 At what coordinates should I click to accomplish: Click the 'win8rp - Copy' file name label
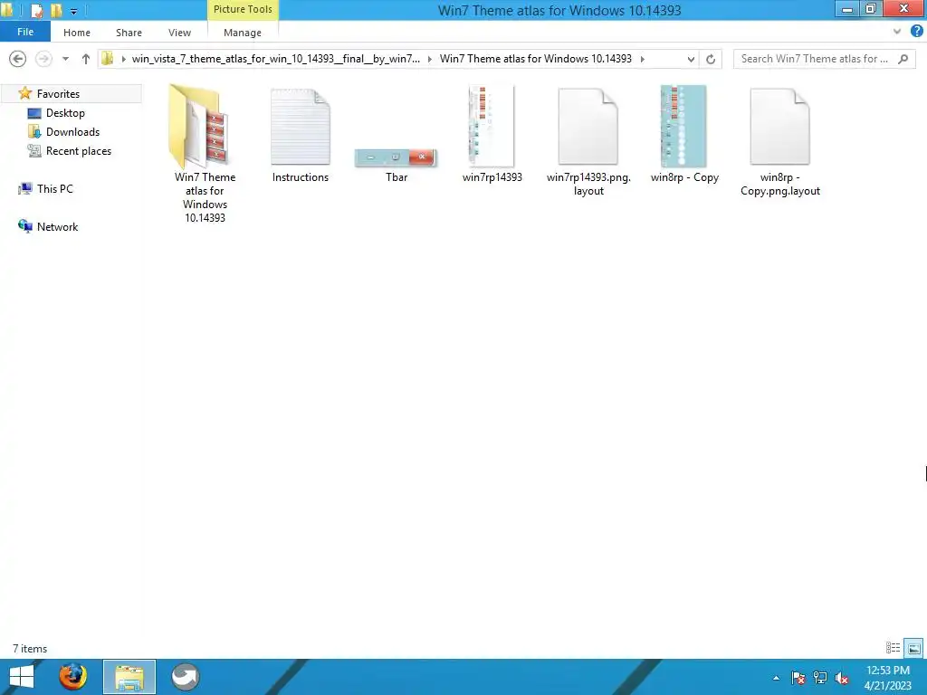[684, 177]
